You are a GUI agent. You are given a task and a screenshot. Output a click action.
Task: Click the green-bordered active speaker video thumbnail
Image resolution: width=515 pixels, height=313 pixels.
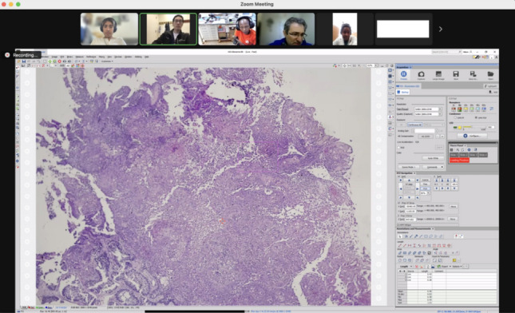pos(168,29)
